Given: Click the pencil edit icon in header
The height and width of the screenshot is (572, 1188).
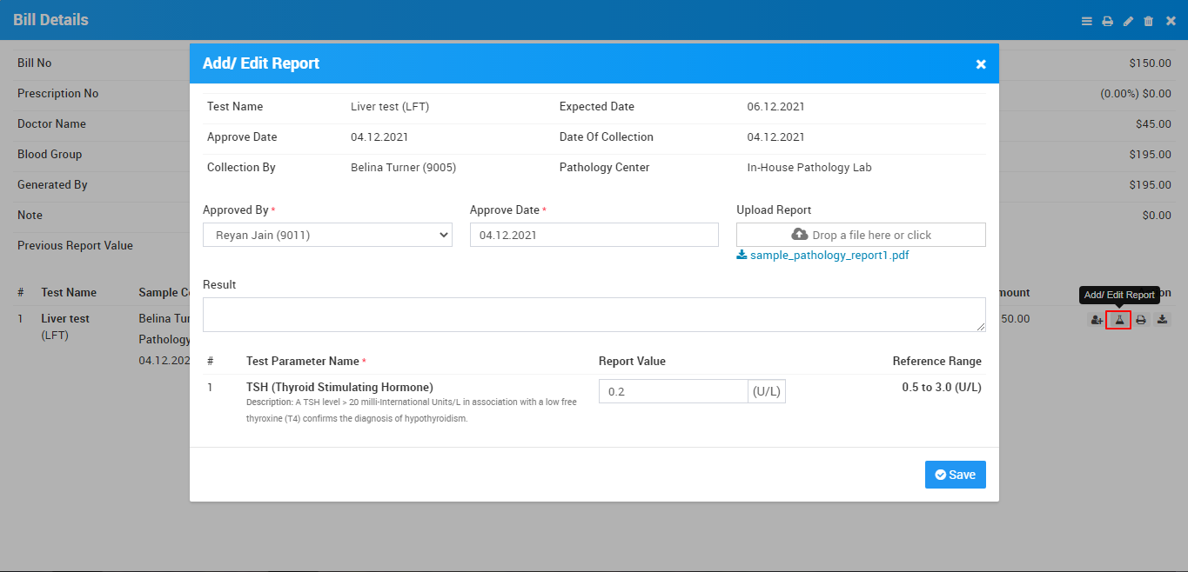Looking at the screenshot, I should click(x=1128, y=21).
